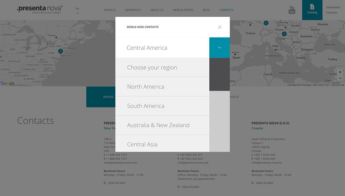Select the map marker over New York
Screen dimensions: 345x196
tap(60, 51)
